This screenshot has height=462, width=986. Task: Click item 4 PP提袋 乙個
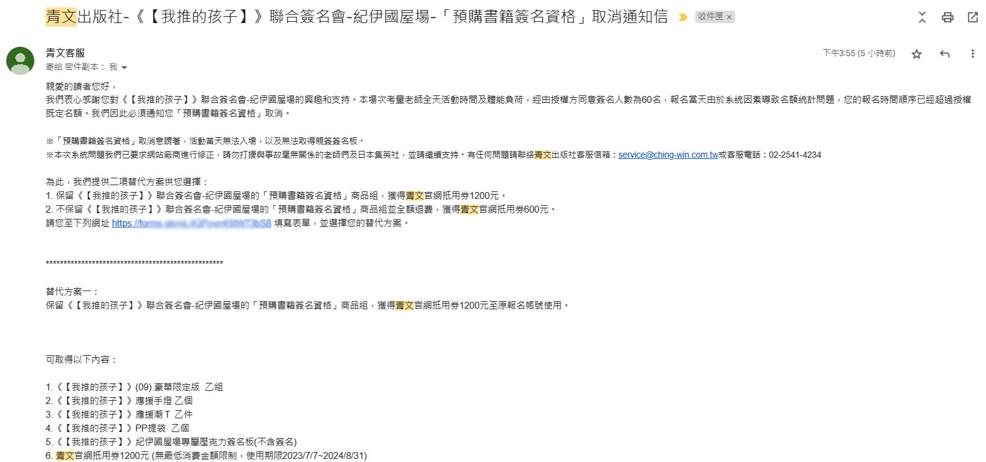(x=117, y=428)
